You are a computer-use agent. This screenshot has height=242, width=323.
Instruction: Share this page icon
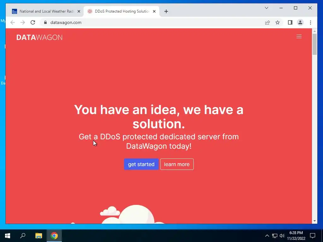click(267, 22)
